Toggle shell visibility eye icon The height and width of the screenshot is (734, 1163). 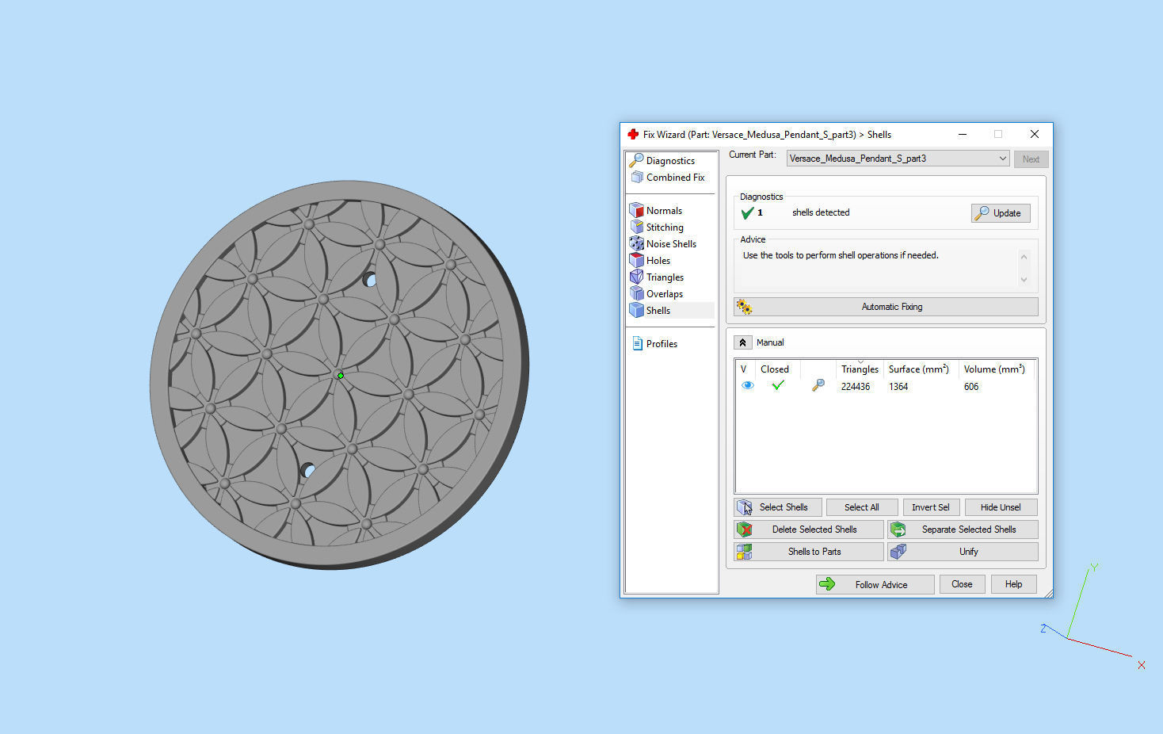coord(747,386)
